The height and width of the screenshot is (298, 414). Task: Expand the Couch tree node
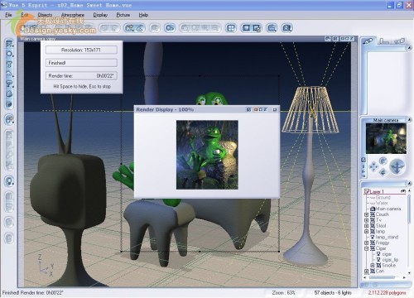(x=366, y=214)
